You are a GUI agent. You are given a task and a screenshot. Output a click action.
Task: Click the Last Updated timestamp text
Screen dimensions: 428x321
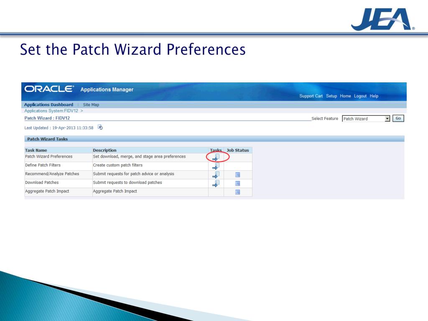[x=59, y=128]
